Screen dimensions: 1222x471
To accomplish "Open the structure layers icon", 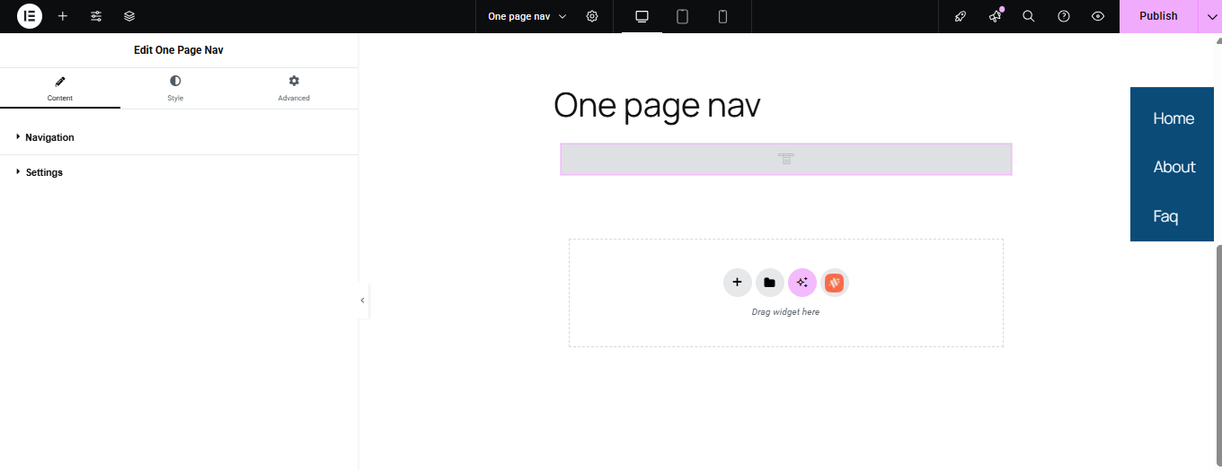I will click(x=129, y=16).
